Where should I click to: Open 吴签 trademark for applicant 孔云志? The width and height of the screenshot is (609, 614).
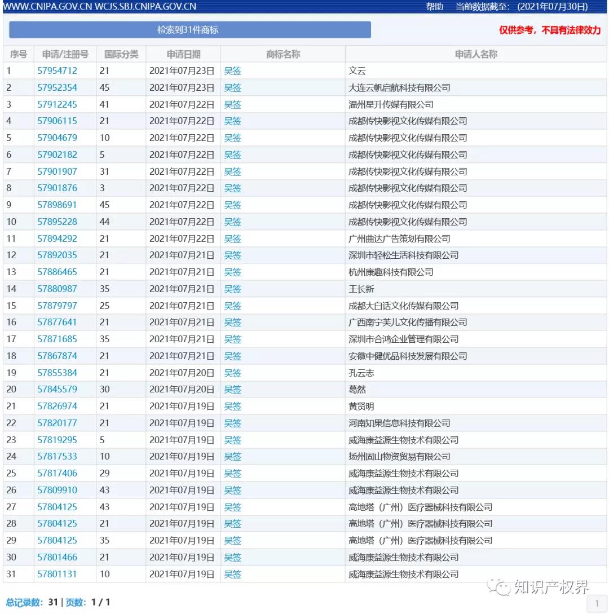pos(233,373)
